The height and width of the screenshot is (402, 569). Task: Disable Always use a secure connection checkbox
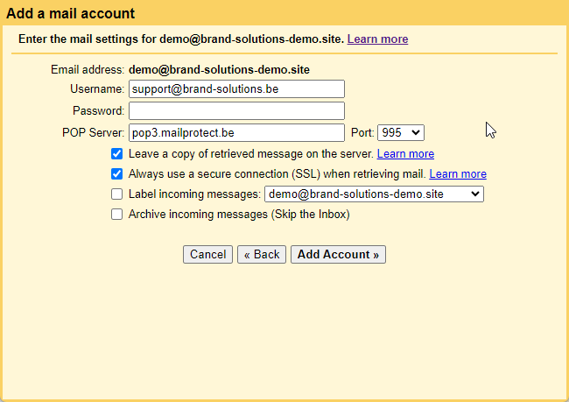coord(117,173)
